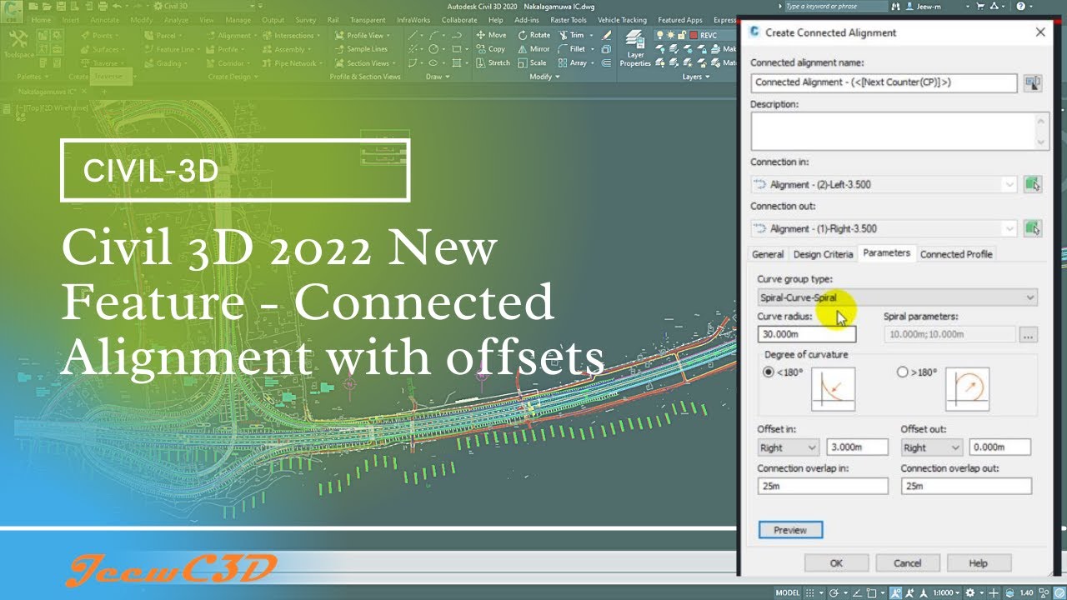
Task: Select the Scale tool in Modify panel
Action: (532, 62)
